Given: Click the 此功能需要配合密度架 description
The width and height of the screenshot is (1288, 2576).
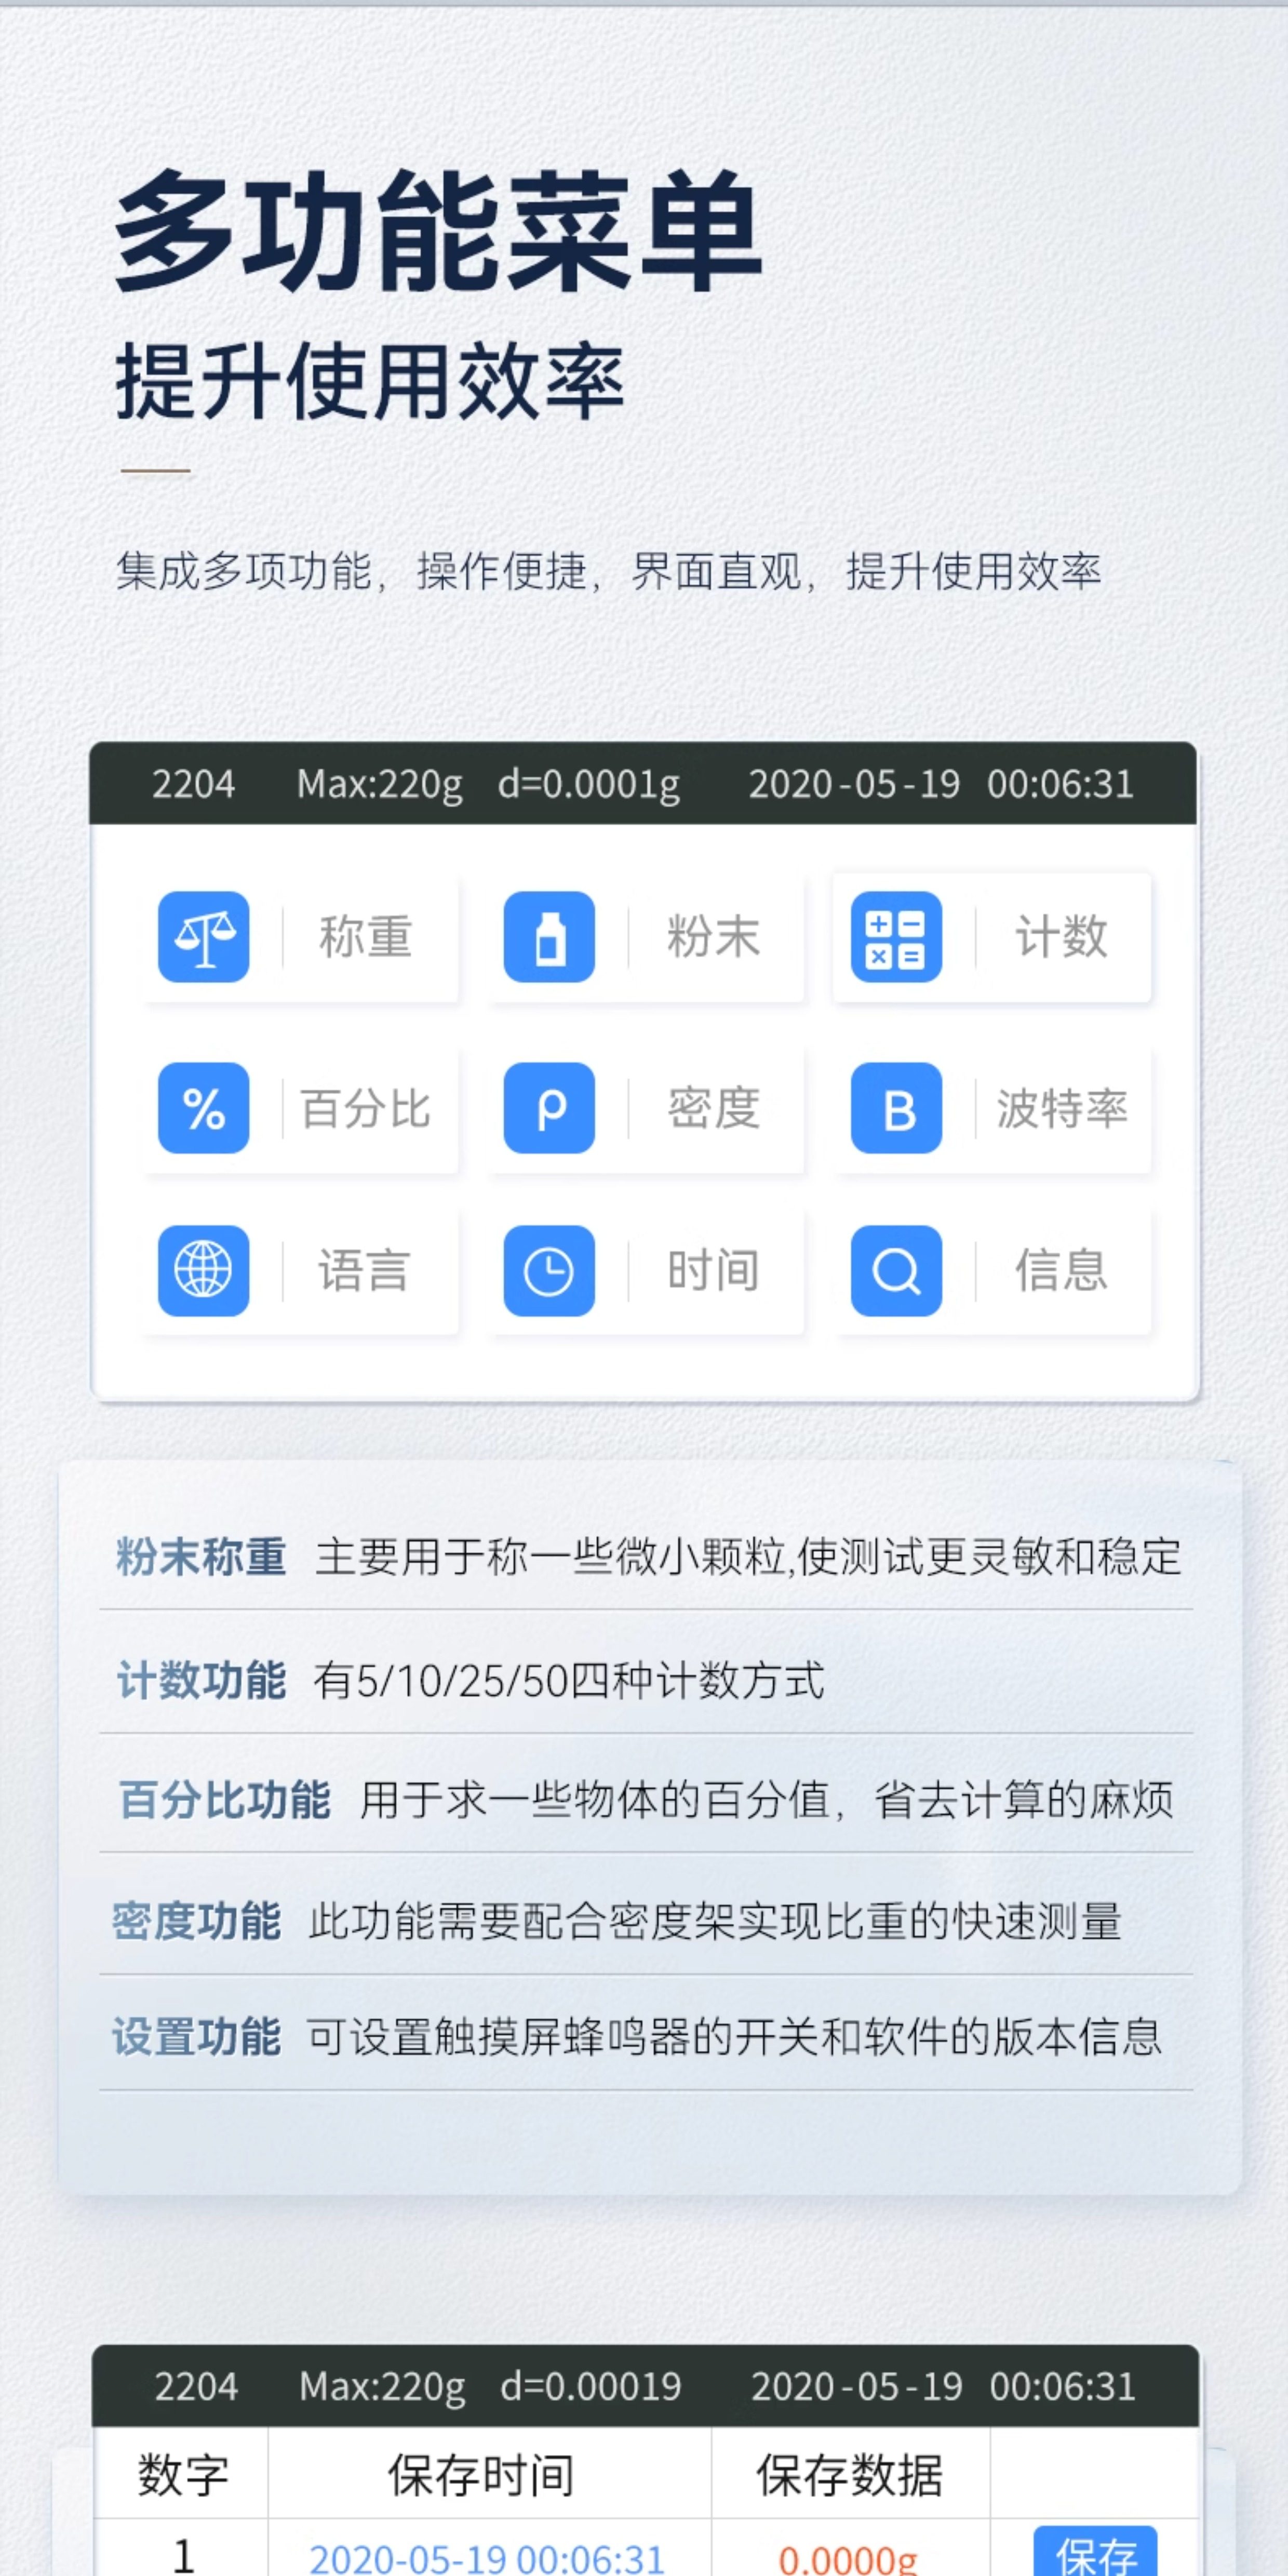Looking at the screenshot, I should click(715, 1921).
